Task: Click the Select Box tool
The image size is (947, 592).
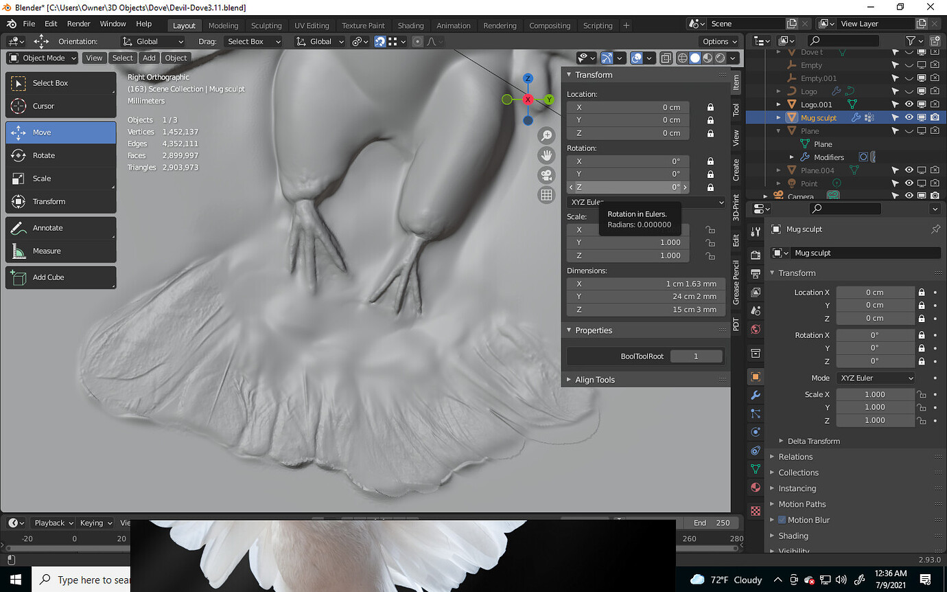Action: [x=60, y=83]
